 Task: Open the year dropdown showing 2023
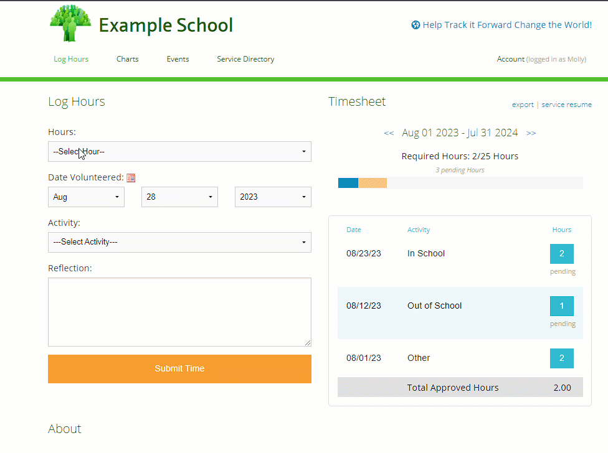pos(273,197)
